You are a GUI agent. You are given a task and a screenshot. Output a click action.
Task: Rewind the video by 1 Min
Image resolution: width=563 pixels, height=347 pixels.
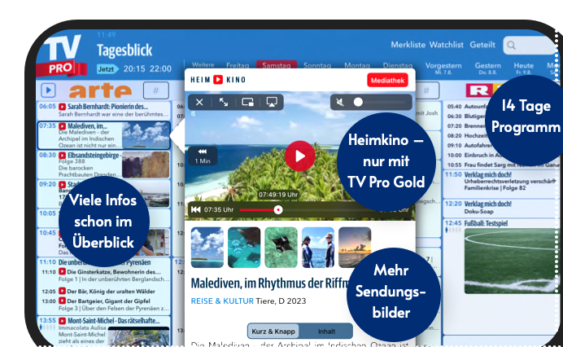(x=203, y=156)
